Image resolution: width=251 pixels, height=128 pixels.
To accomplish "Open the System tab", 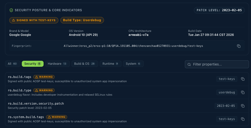I will [133, 64].
